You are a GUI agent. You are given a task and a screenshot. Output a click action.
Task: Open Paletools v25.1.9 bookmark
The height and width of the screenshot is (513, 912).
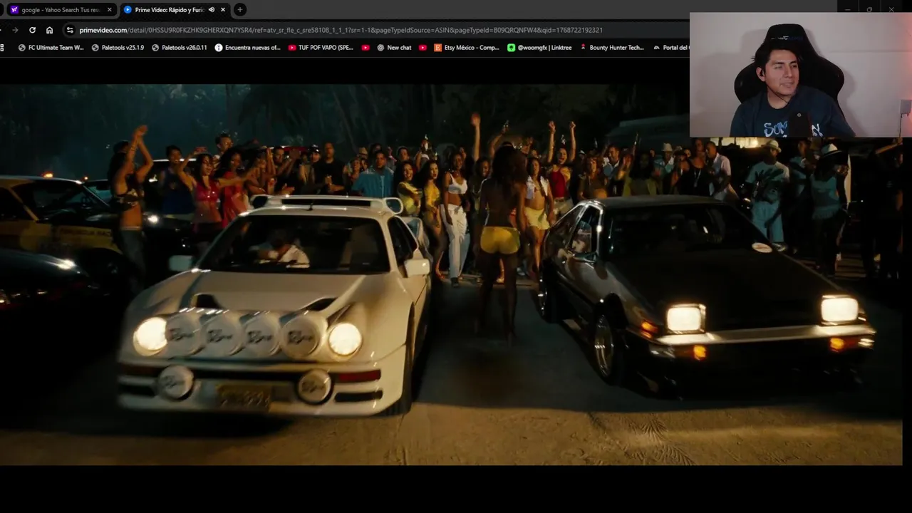pos(118,48)
